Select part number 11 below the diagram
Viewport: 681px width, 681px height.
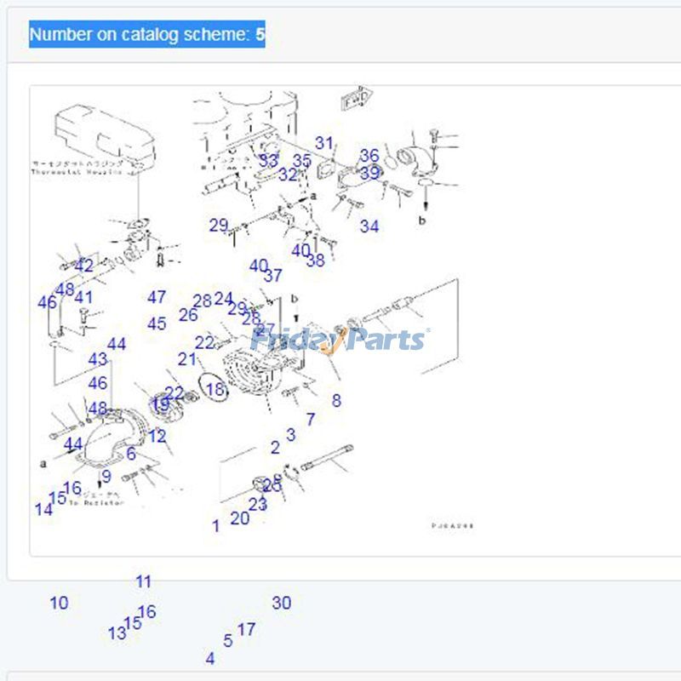(x=143, y=582)
